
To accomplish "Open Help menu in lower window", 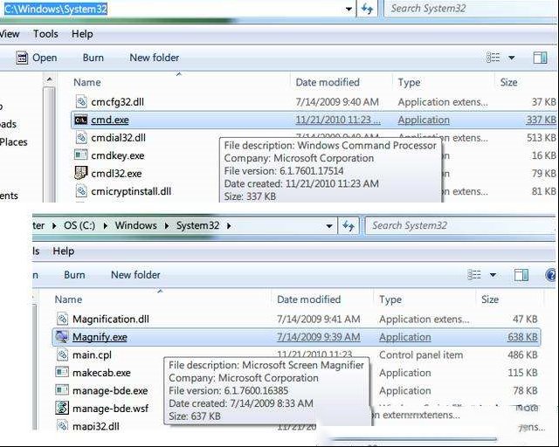I will [x=64, y=251].
